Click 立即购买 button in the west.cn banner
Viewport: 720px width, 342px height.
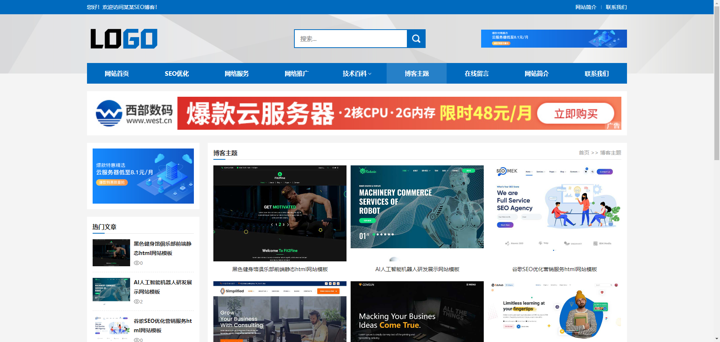(x=576, y=114)
